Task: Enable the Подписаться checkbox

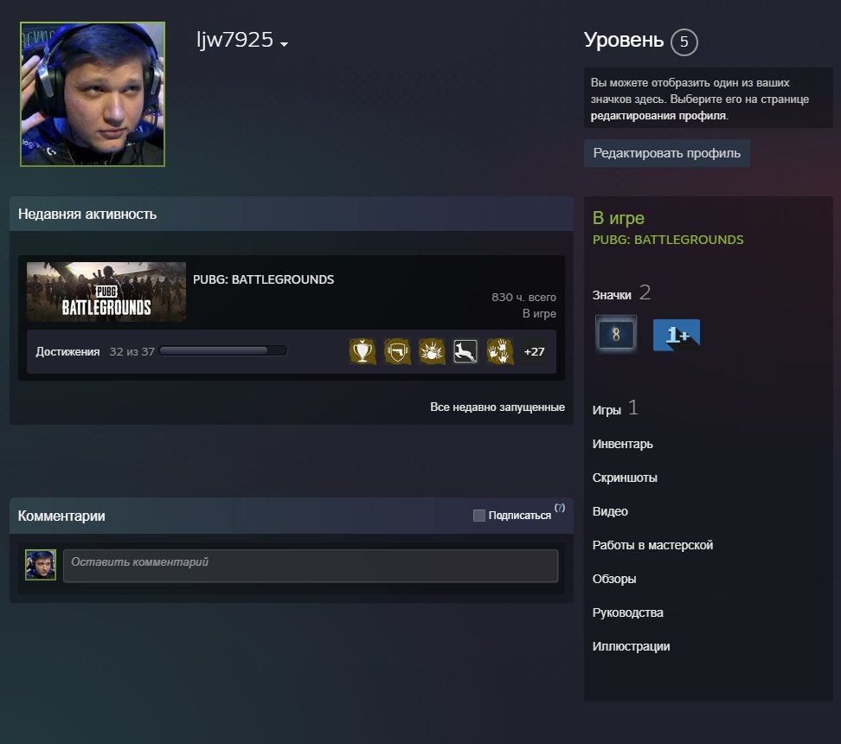Action: pyautogui.click(x=479, y=516)
